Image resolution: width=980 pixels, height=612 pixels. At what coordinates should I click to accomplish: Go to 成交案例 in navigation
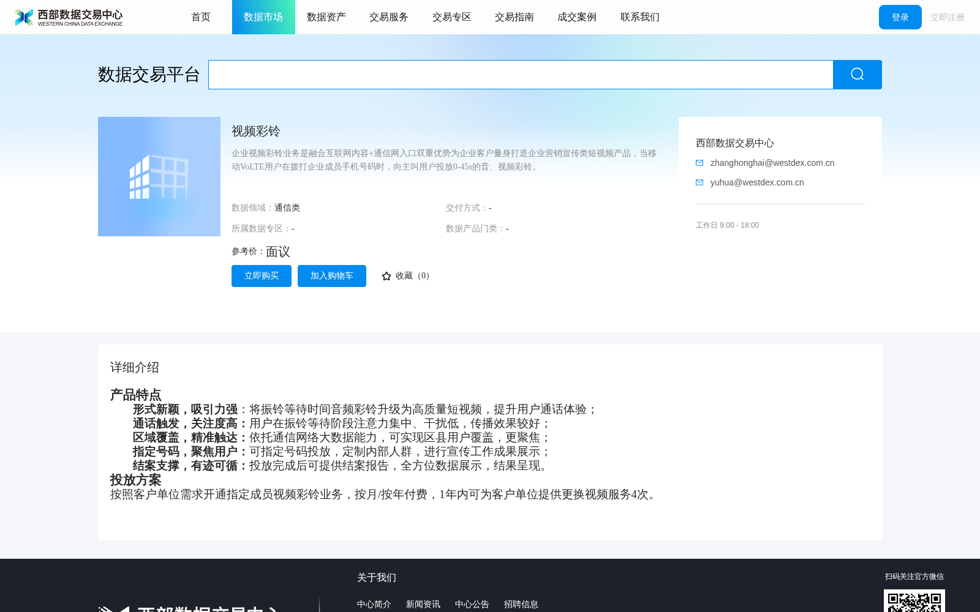click(x=577, y=17)
